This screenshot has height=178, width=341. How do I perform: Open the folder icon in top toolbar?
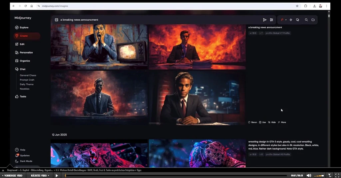313,20
